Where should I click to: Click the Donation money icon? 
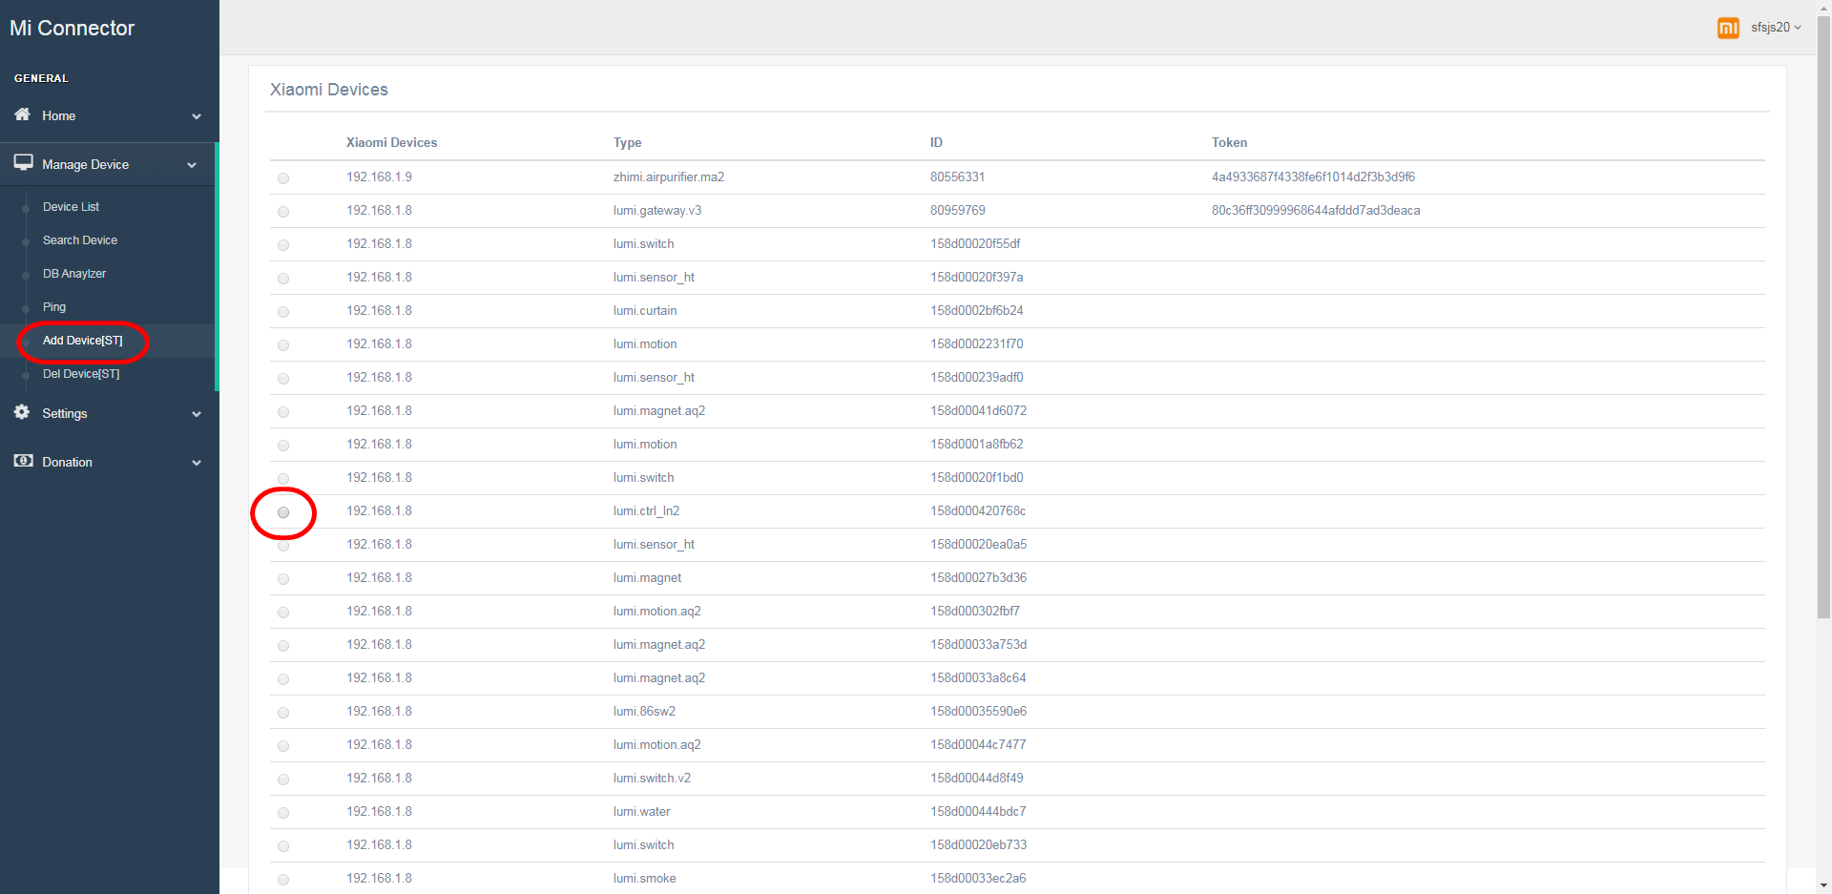coord(23,461)
